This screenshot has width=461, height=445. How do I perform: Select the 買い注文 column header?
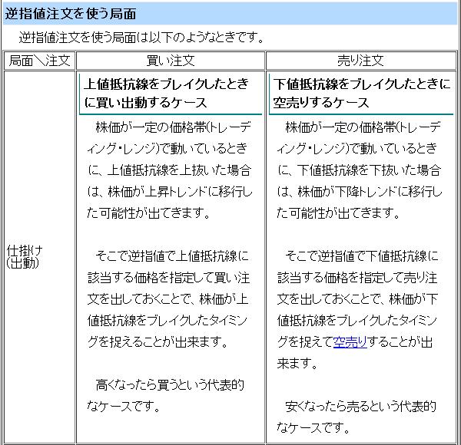[x=171, y=61]
